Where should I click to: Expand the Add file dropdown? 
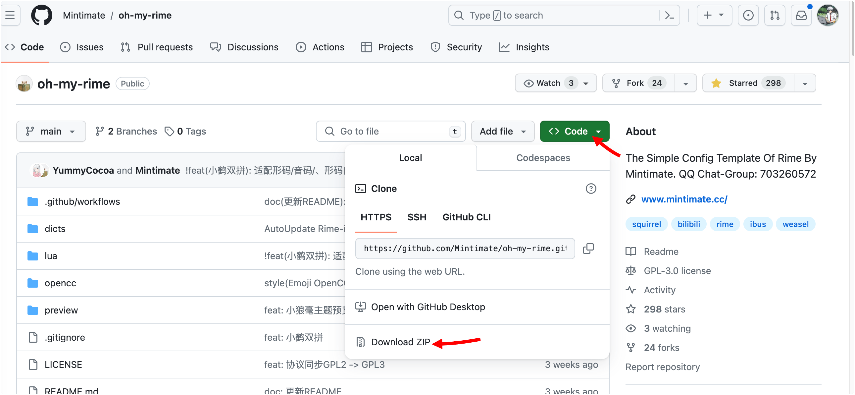pyautogui.click(x=503, y=132)
